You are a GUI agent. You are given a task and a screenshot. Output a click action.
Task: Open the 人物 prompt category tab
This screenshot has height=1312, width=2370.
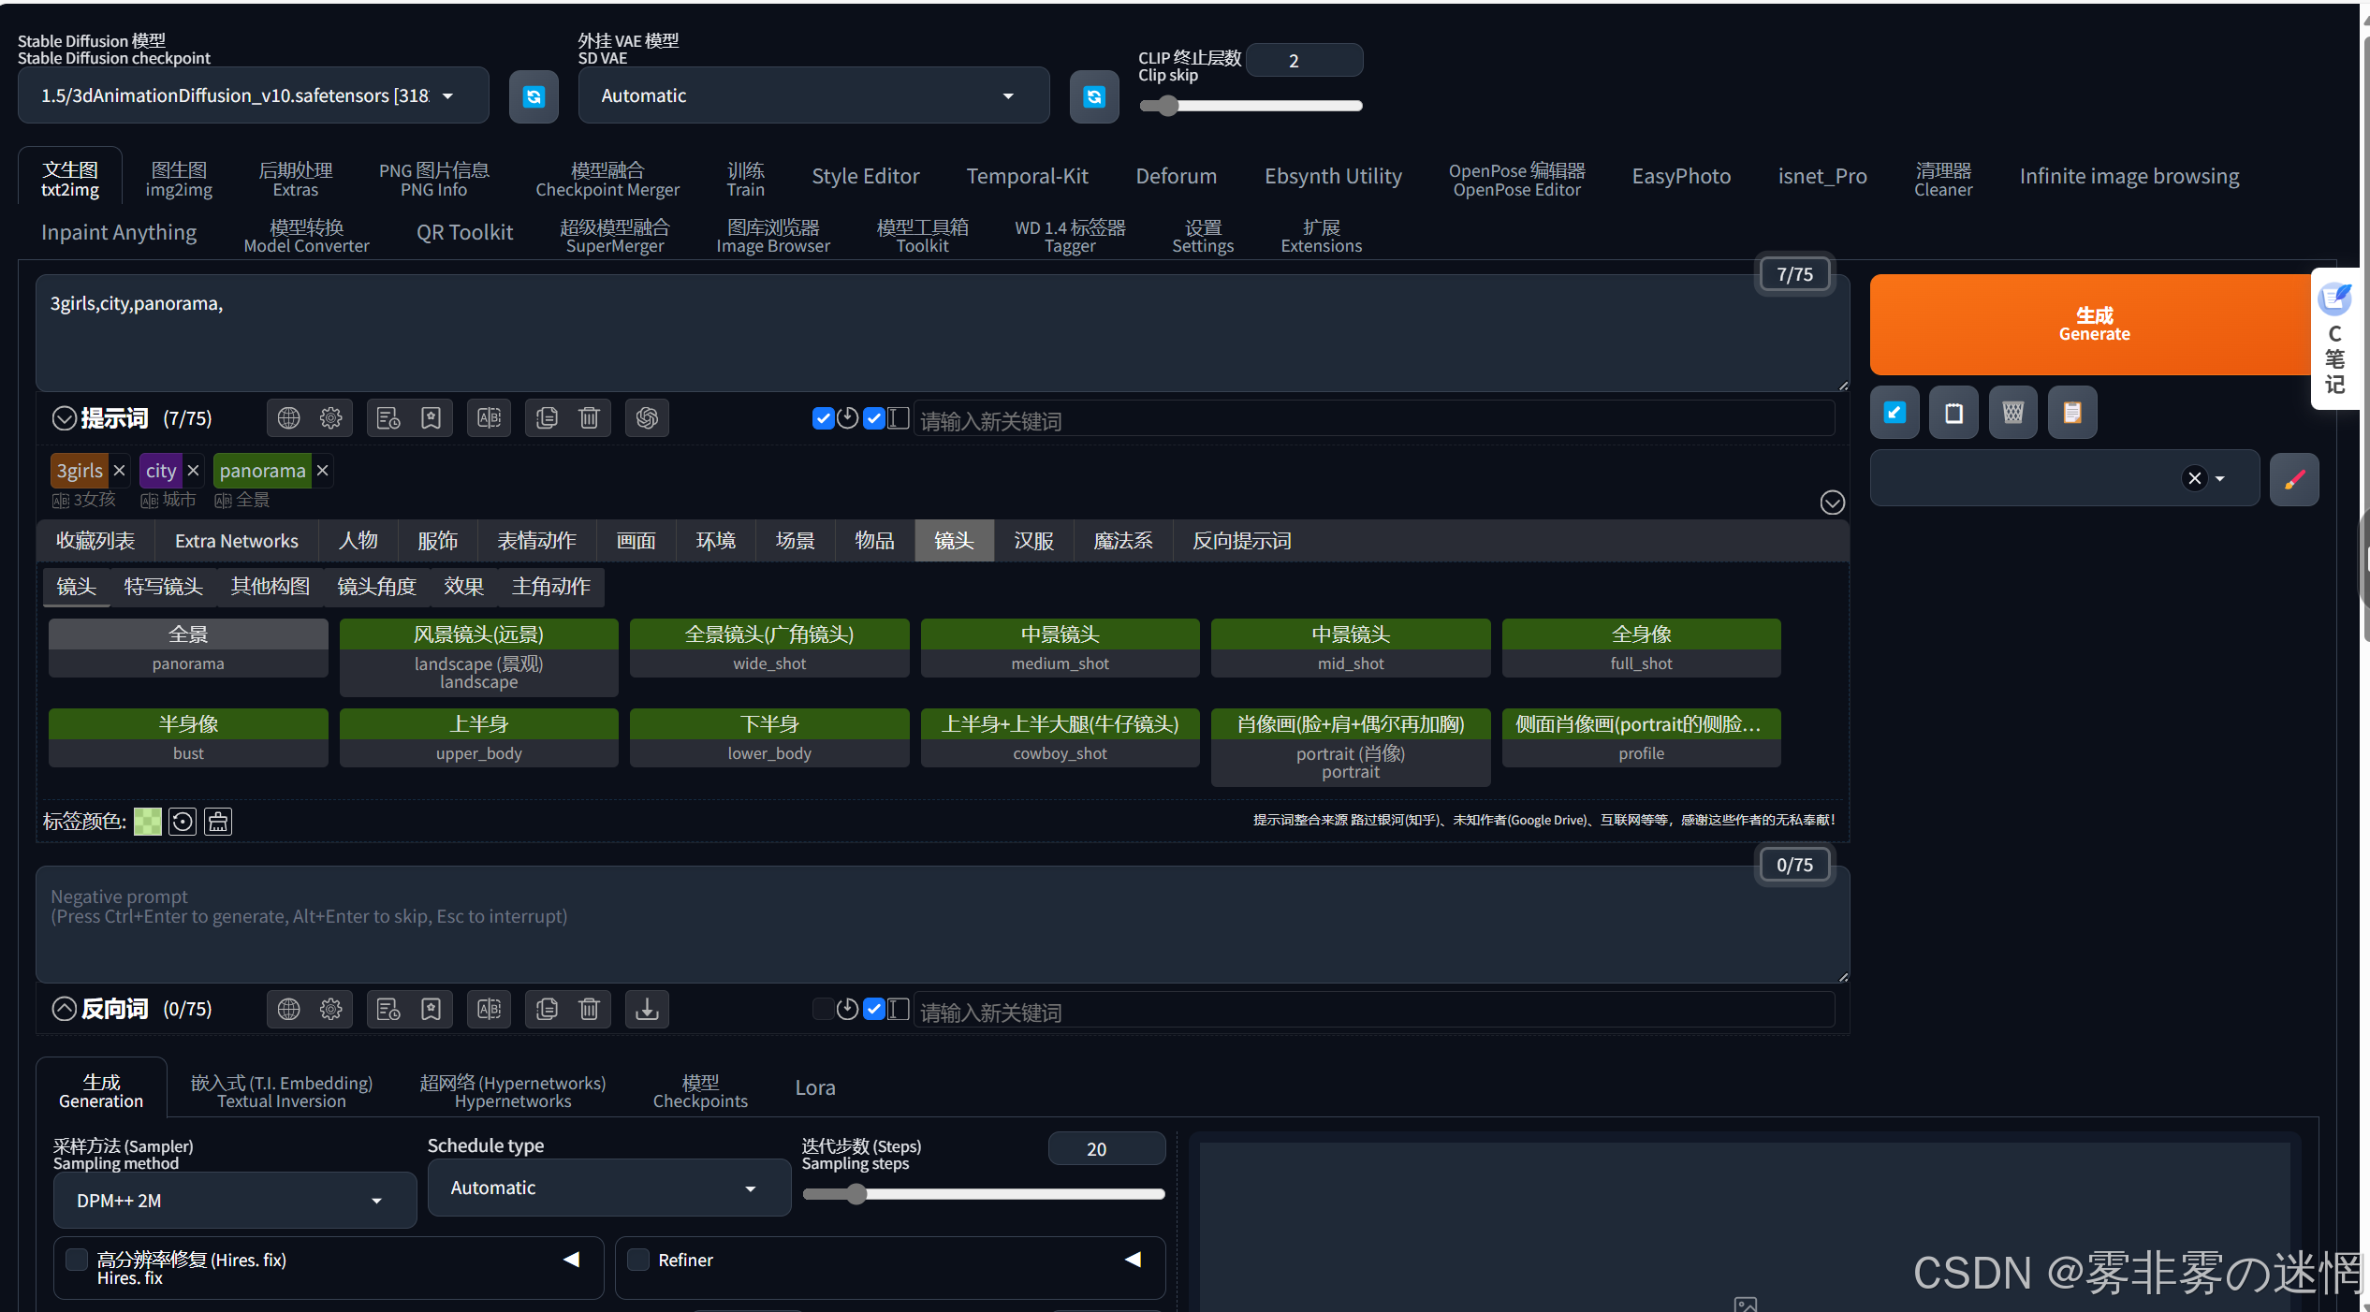point(358,541)
